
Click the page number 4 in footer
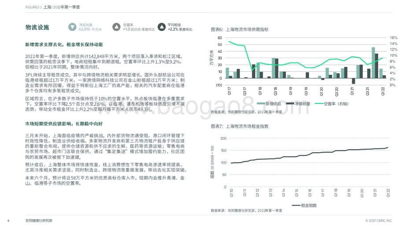(x=8, y=221)
